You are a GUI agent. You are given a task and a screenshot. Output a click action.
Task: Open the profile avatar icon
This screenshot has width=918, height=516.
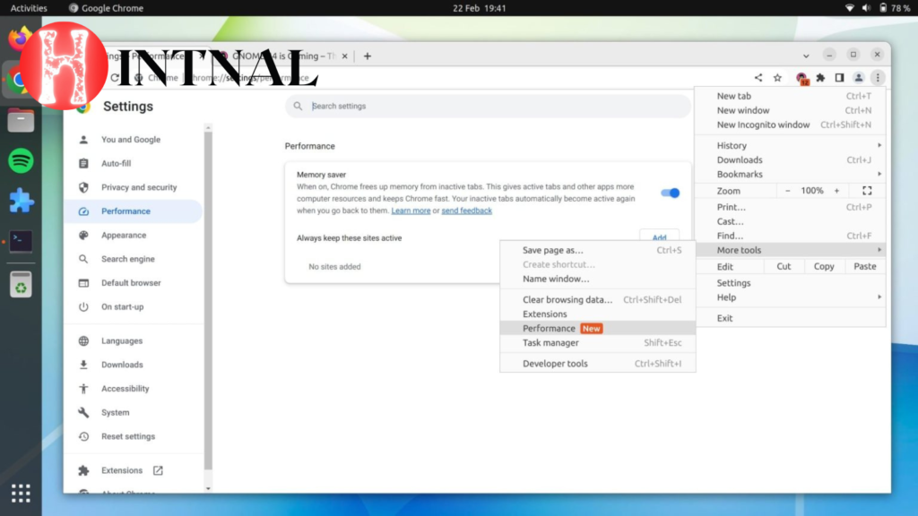[x=858, y=78]
